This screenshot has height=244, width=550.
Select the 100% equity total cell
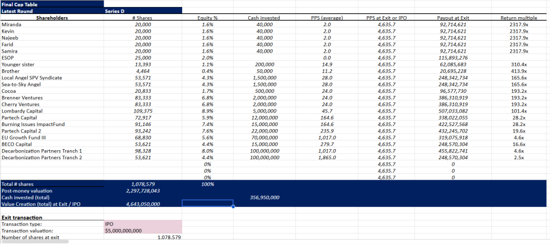[207, 184]
